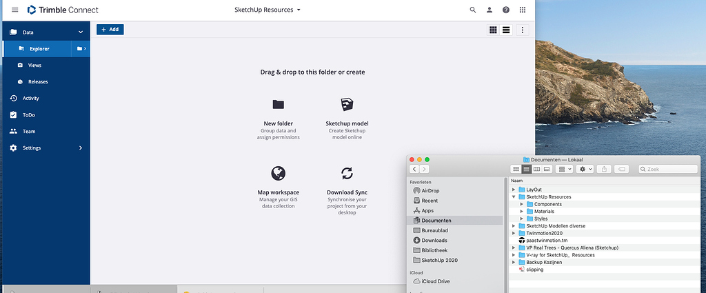Expand the Settings chevron in sidebar
This screenshot has width=706, height=293.
(81, 148)
